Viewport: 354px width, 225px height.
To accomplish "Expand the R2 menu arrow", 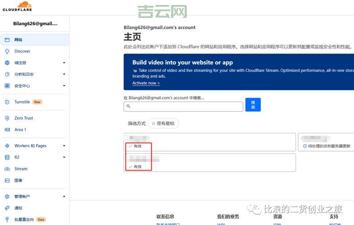I will click(64, 157).
